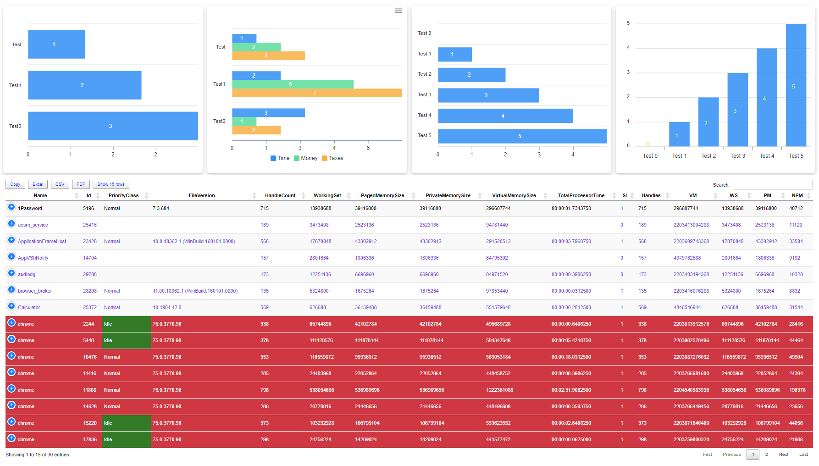Expand the 1Password row details
The width and height of the screenshot is (819, 466).
[x=11, y=207]
